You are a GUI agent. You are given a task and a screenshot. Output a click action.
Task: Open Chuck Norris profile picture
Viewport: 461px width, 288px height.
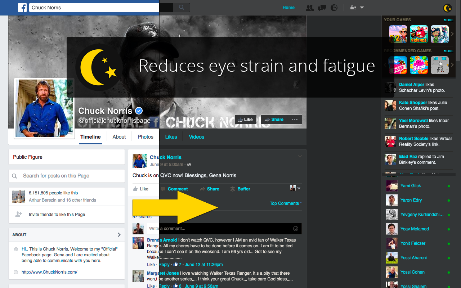tap(44, 108)
